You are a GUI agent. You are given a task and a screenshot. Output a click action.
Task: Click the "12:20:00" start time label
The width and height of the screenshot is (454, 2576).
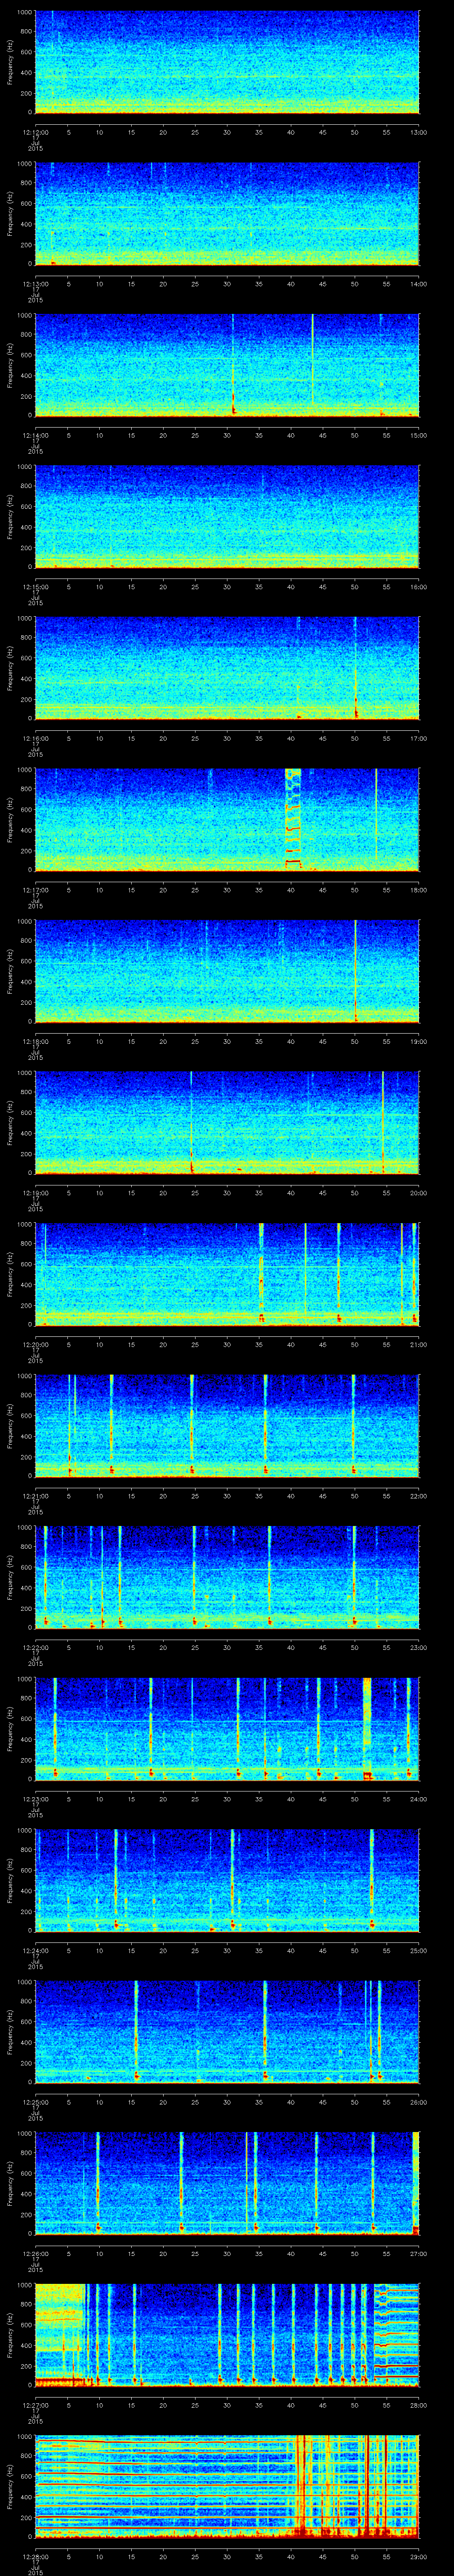point(36,1344)
